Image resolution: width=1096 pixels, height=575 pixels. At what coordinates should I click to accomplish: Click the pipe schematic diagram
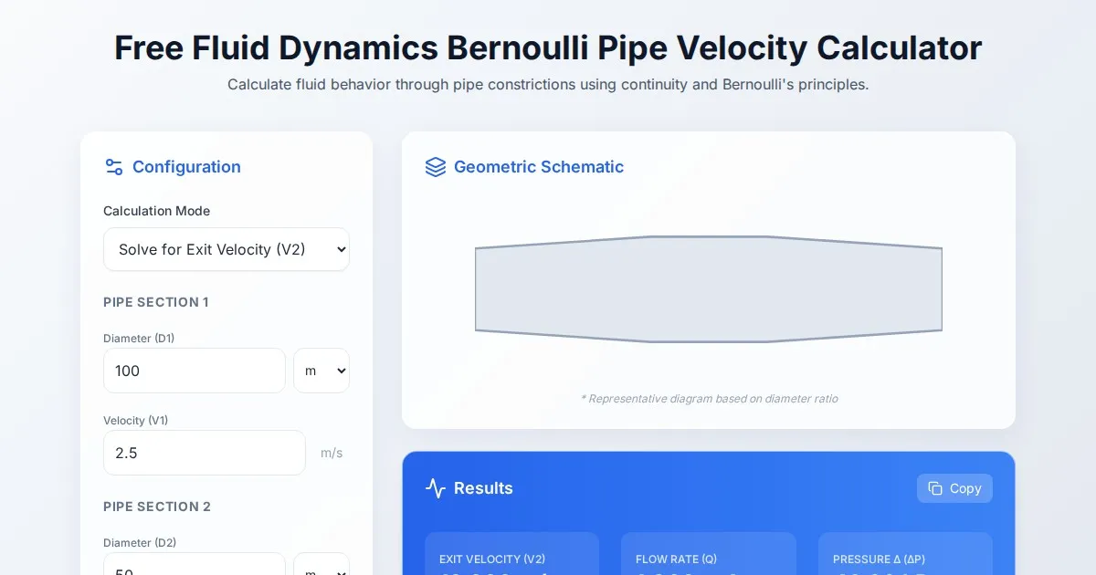pos(708,289)
